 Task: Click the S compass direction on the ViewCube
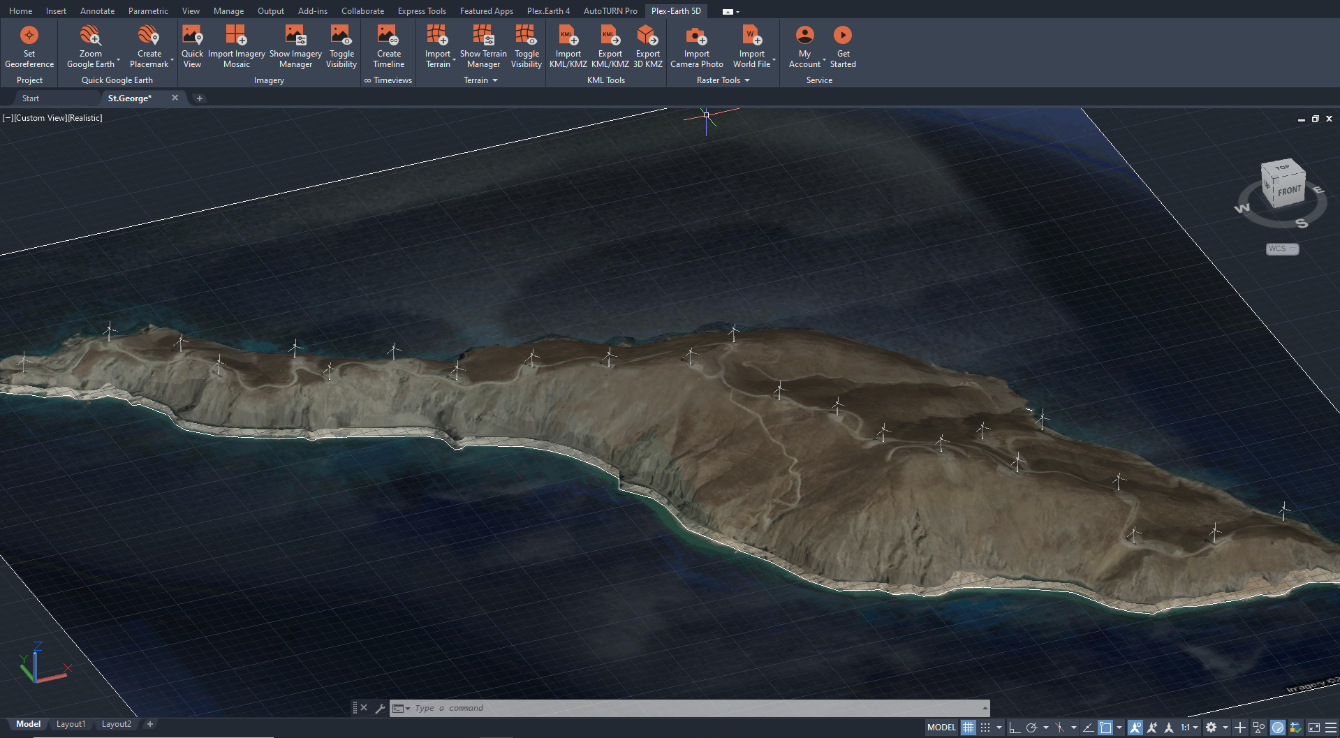(x=1302, y=223)
